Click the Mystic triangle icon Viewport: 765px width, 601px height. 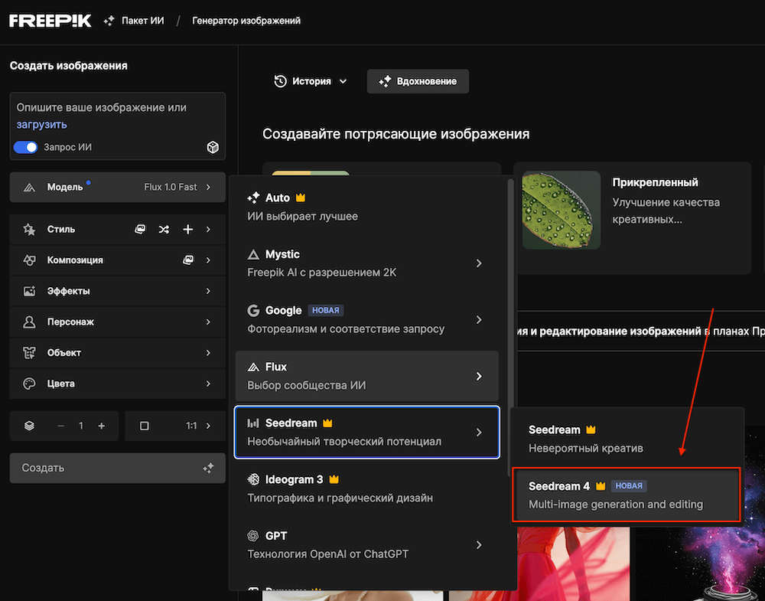[x=253, y=254]
